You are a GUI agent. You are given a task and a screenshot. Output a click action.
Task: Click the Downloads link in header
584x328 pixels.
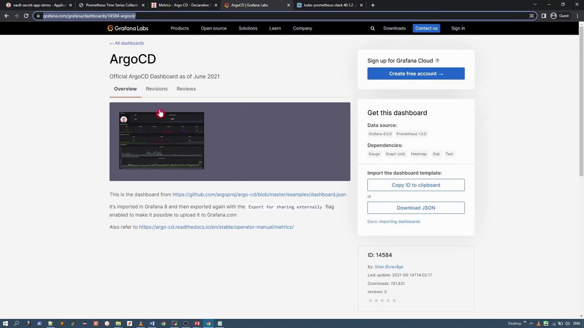395,28
